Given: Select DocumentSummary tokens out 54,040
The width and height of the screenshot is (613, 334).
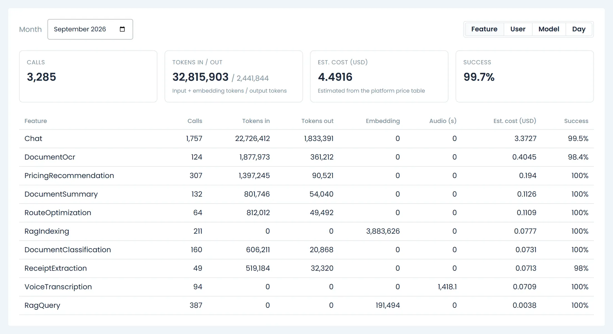Looking at the screenshot, I should [x=321, y=194].
